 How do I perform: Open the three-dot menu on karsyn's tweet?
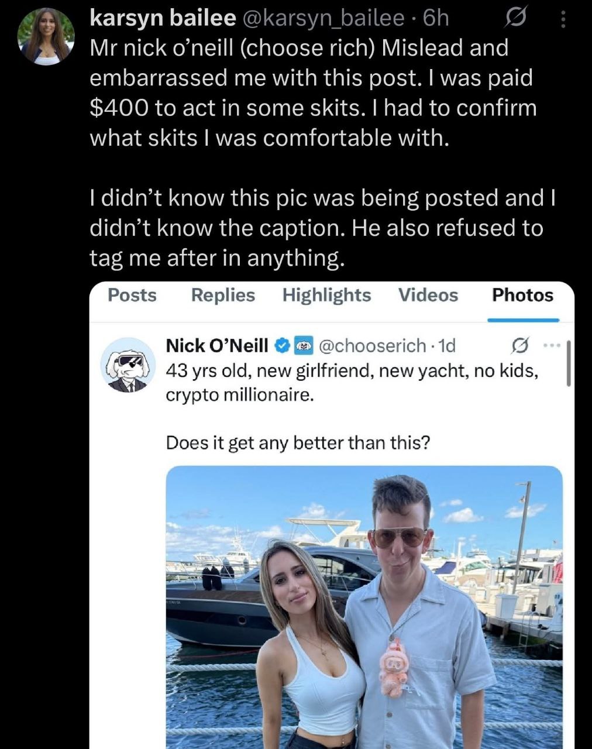pos(563,20)
